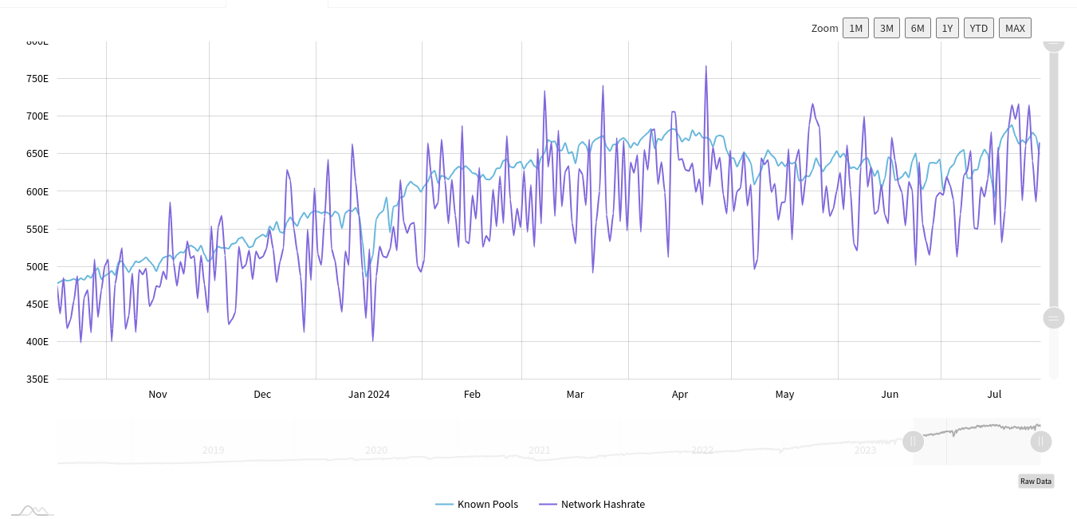Screen dimensions: 1077x519
Task: Show the full MAX date range
Action: [x=1015, y=28]
